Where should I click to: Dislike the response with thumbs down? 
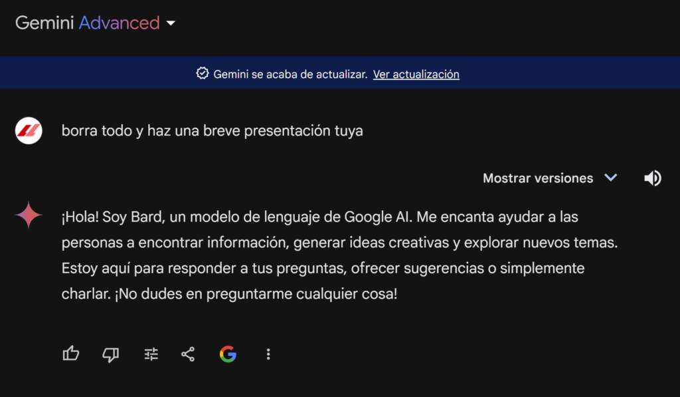pyautogui.click(x=111, y=354)
